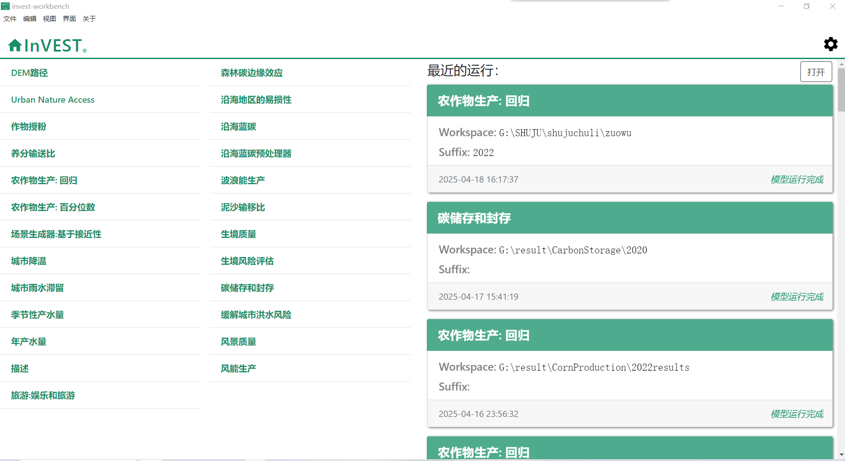Launch the DEM路径 model

pos(101,73)
